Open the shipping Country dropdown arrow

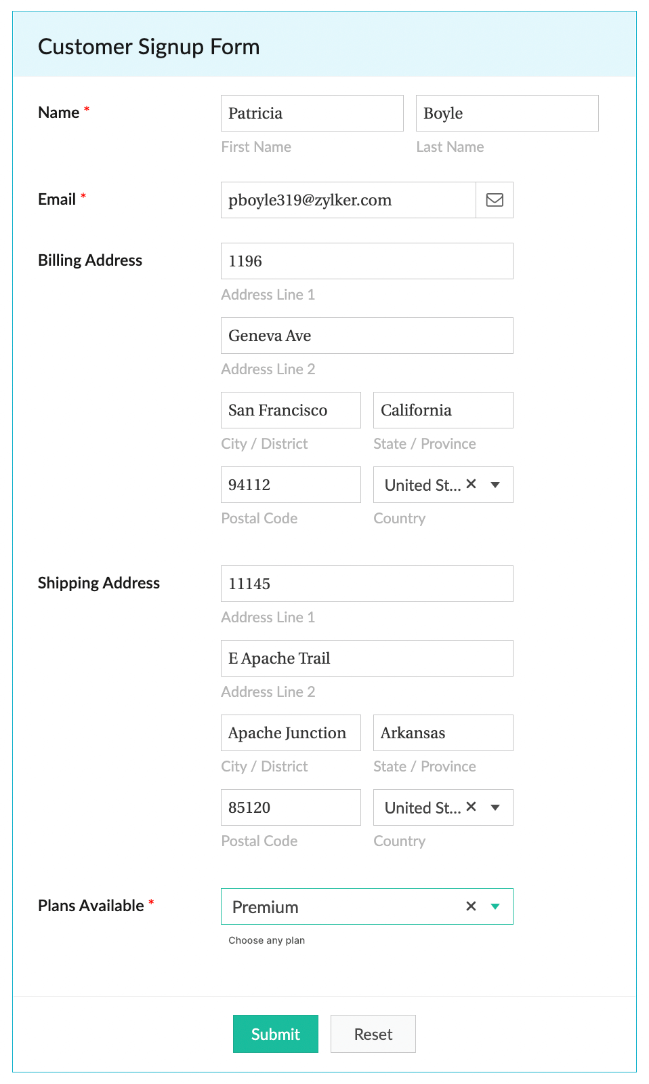(x=495, y=807)
